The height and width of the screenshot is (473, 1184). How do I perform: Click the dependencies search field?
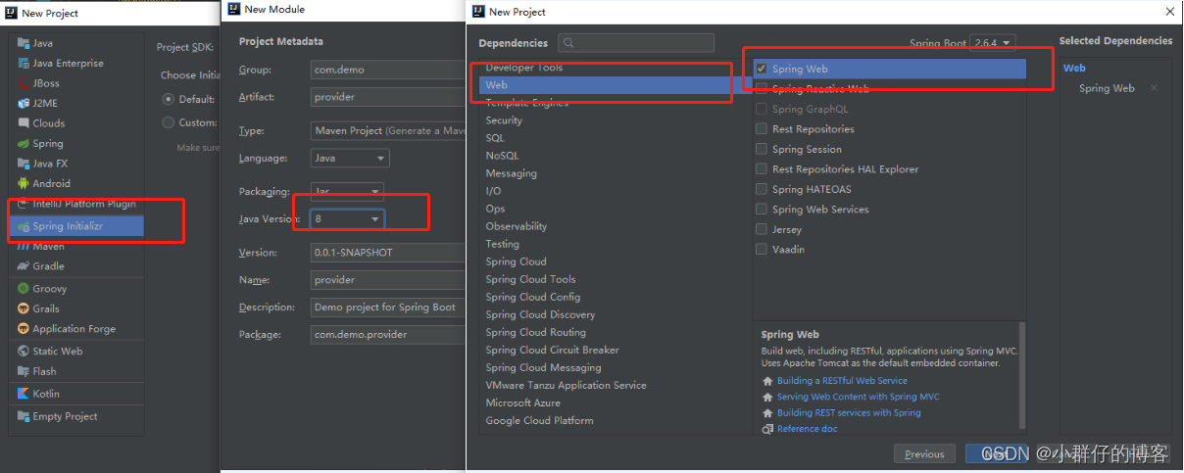(x=636, y=43)
